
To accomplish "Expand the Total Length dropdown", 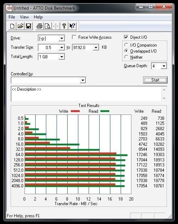I will coord(62,57).
